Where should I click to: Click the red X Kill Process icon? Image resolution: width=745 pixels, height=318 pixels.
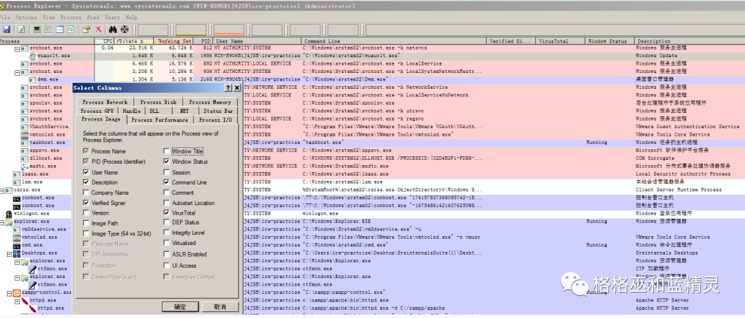pyautogui.click(x=99, y=30)
